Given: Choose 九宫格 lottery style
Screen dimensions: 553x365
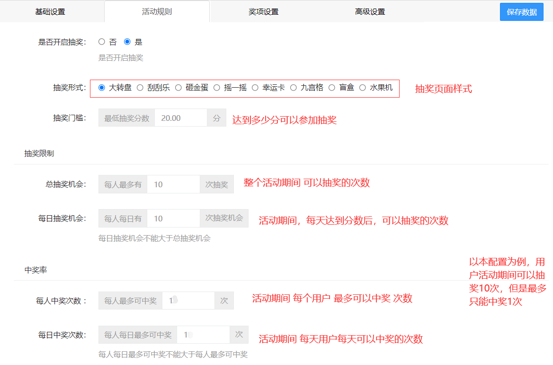Looking at the screenshot, I should 294,88.
